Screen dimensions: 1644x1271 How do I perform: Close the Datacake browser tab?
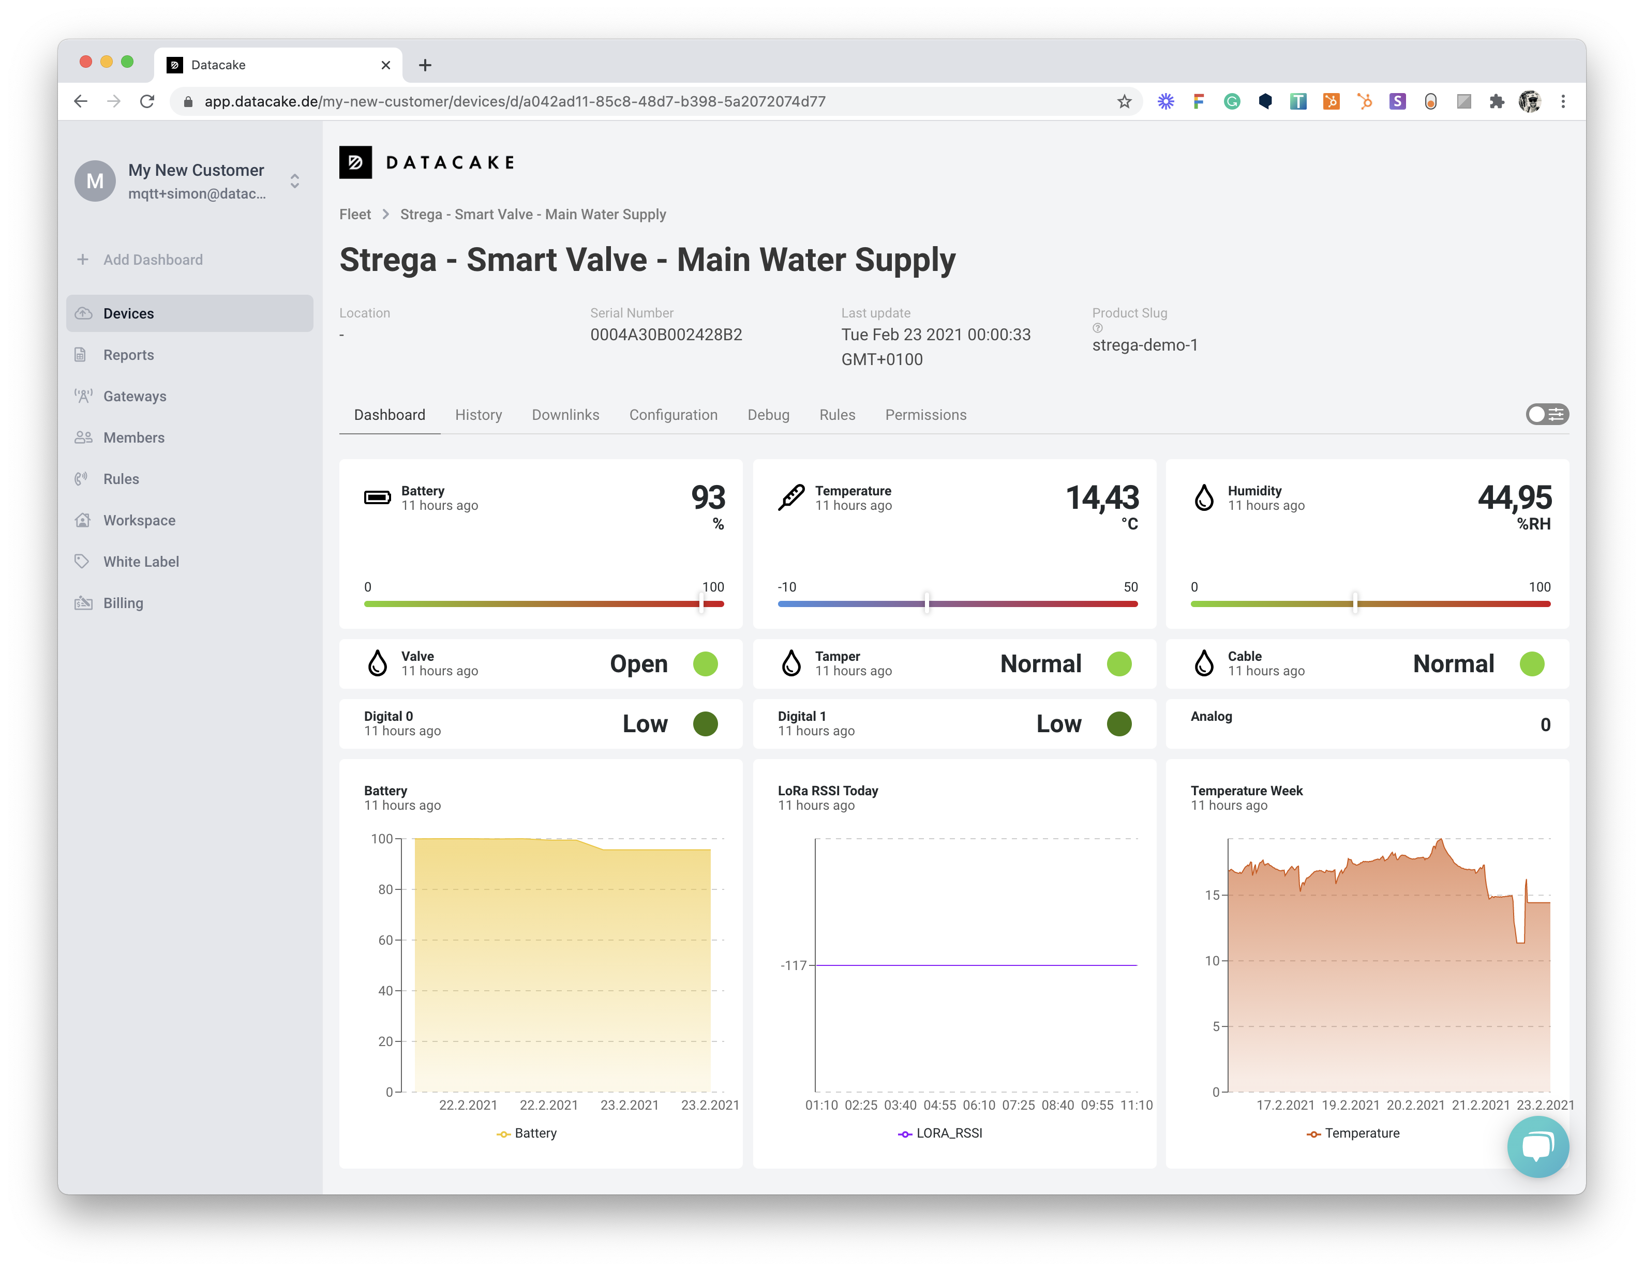(x=385, y=66)
